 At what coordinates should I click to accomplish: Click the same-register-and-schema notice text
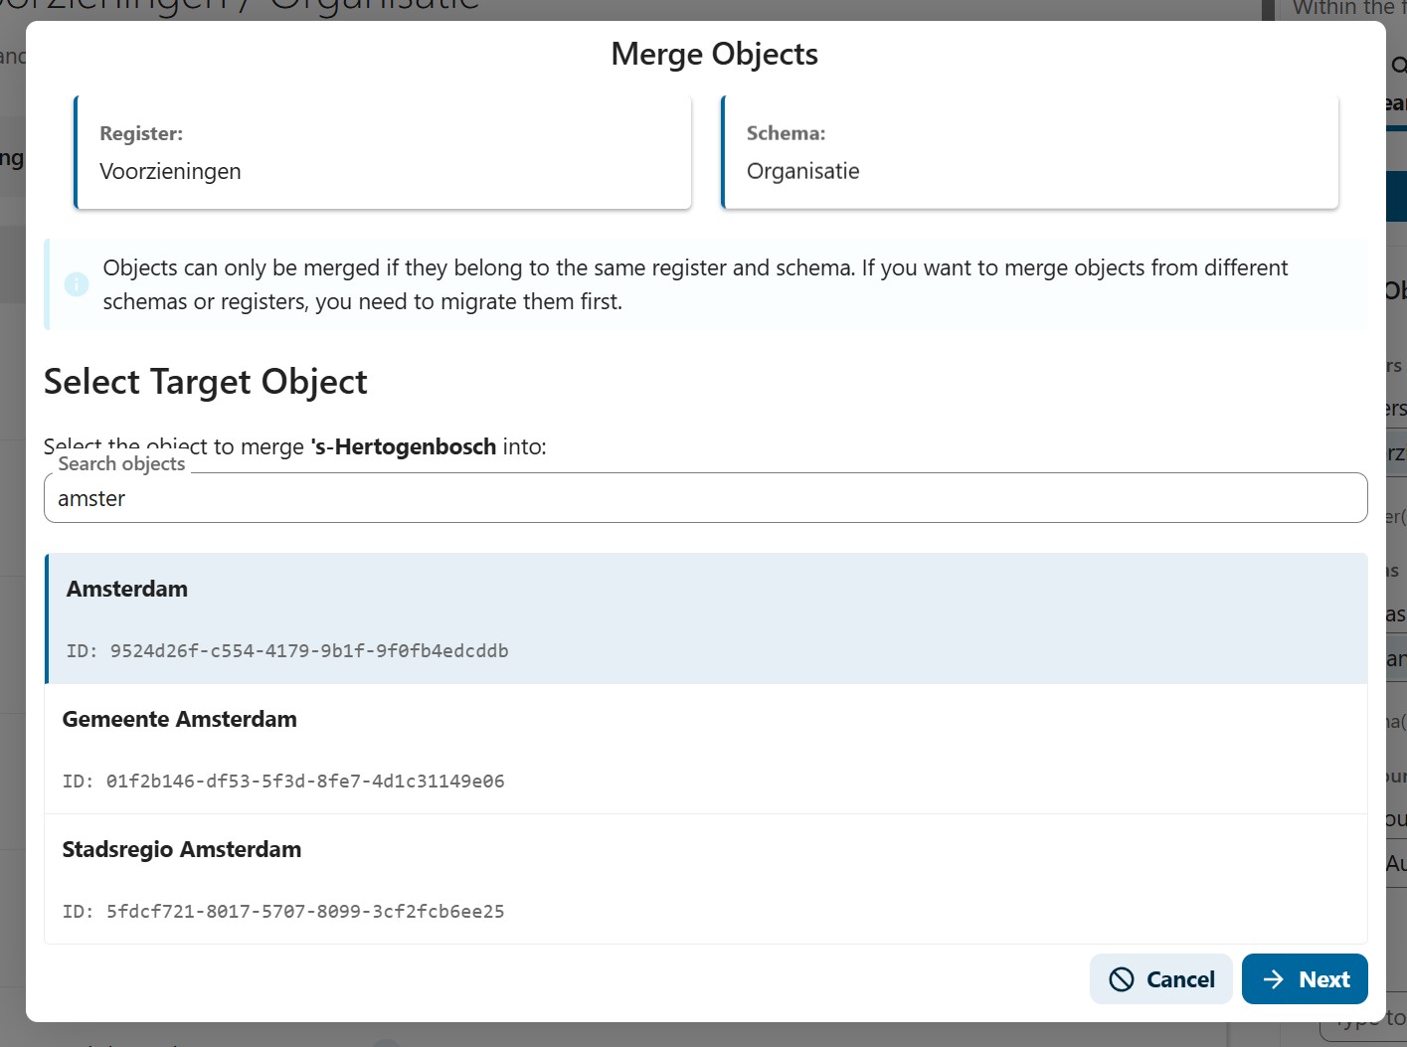pyautogui.click(x=695, y=284)
